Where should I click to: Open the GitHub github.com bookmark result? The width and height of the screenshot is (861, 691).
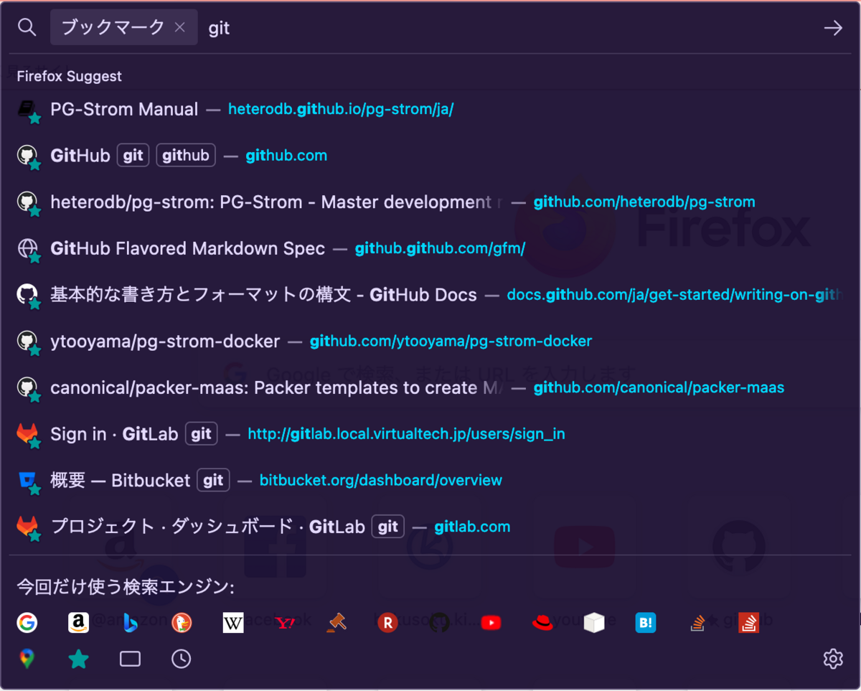coord(430,156)
